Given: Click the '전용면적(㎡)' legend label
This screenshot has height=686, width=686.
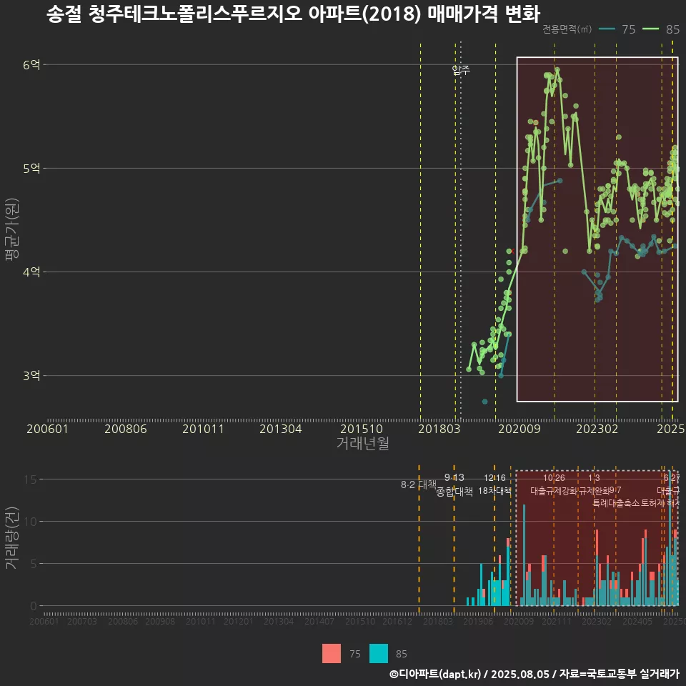Looking at the screenshot, I should (x=567, y=29).
